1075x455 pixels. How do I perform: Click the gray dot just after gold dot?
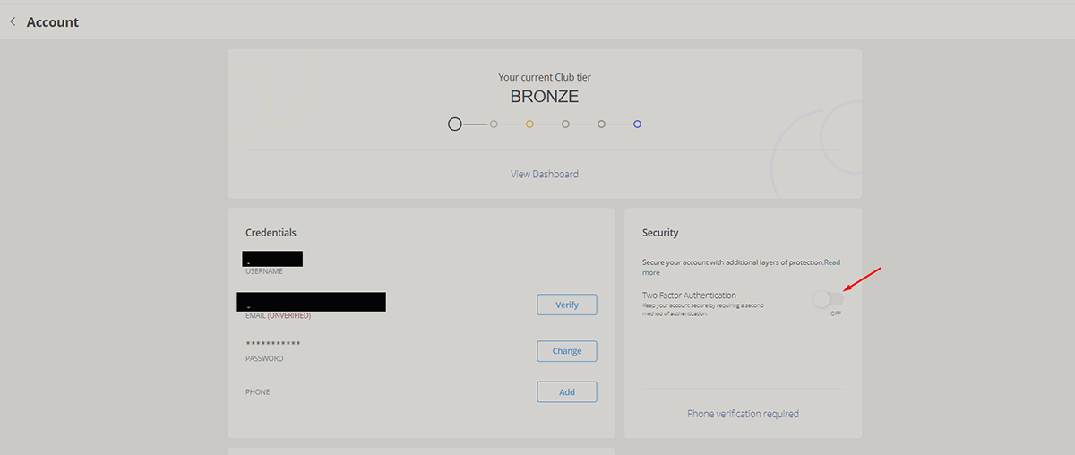(x=565, y=124)
